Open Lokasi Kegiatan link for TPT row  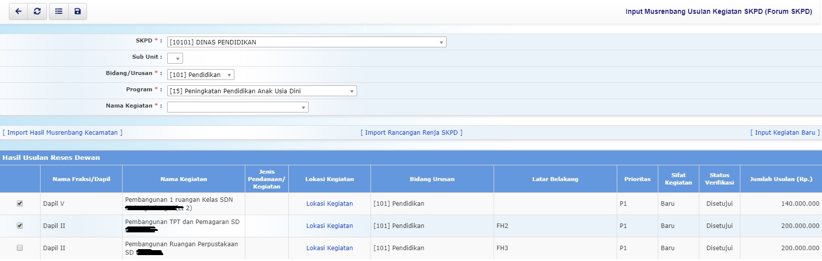pyautogui.click(x=329, y=226)
